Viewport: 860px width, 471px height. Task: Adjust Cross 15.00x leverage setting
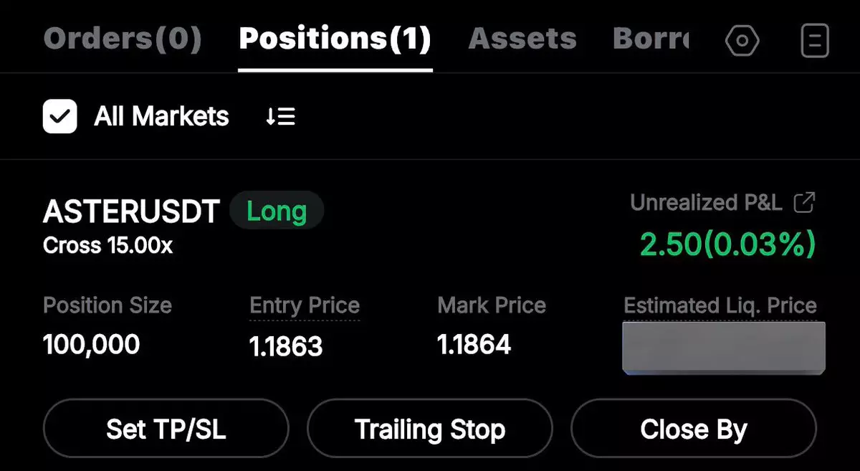(108, 246)
